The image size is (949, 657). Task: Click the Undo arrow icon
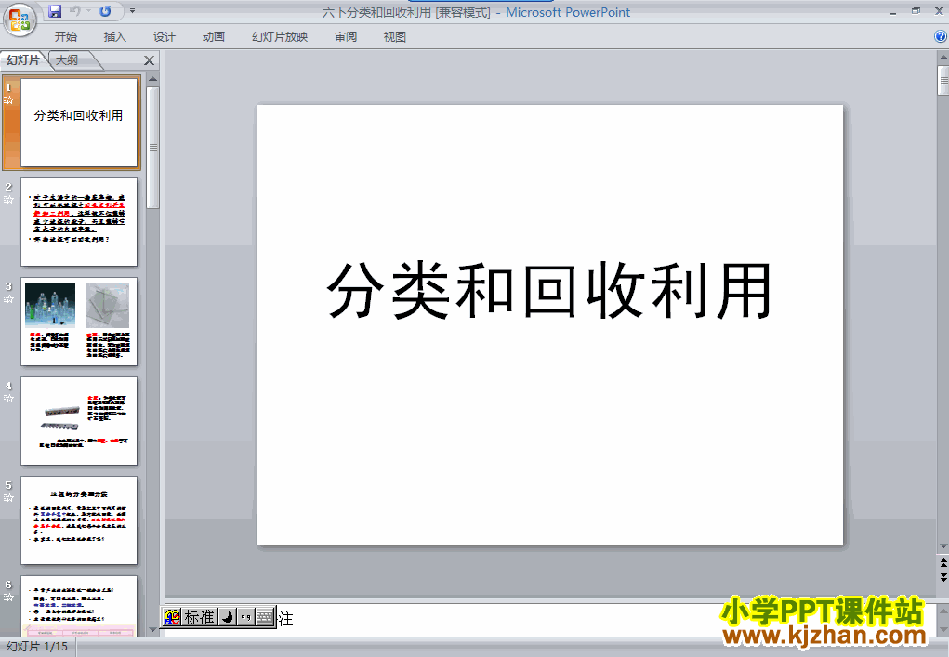coord(75,11)
